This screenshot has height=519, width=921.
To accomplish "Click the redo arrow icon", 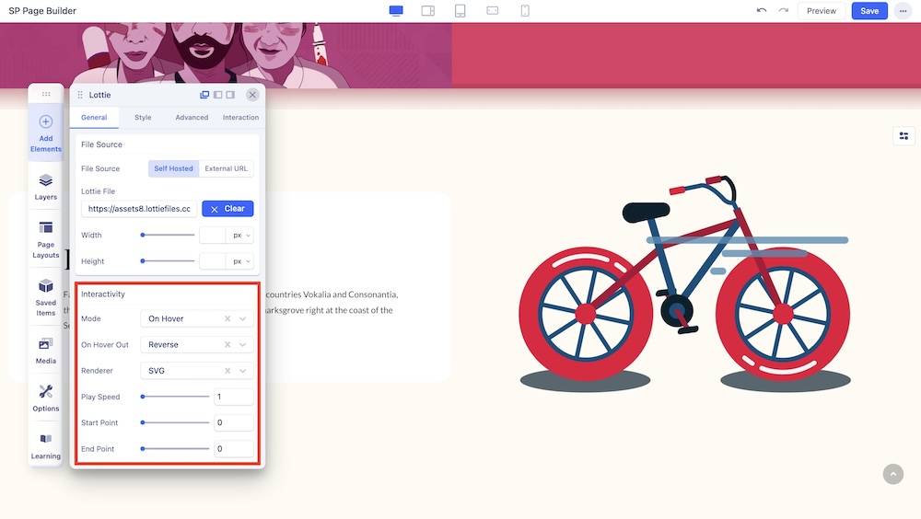I will (783, 10).
